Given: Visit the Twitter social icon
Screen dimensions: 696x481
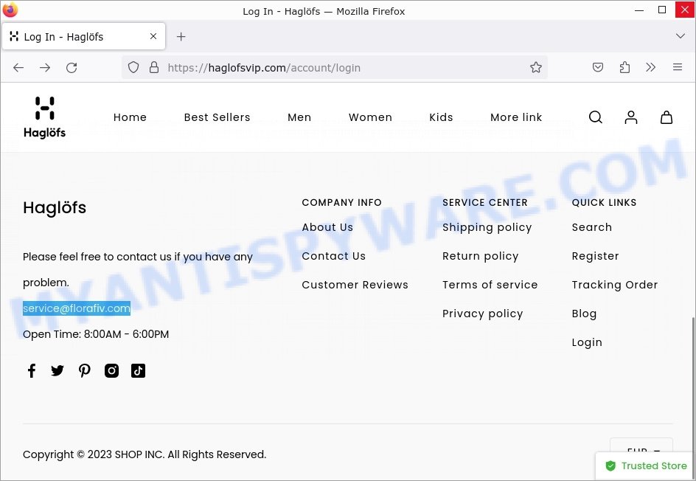Looking at the screenshot, I should tap(58, 370).
